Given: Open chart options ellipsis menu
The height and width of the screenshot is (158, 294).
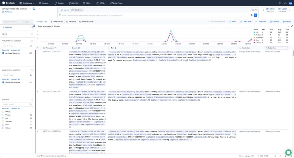Looking at the screenshot, I should [x=288, y=26].
